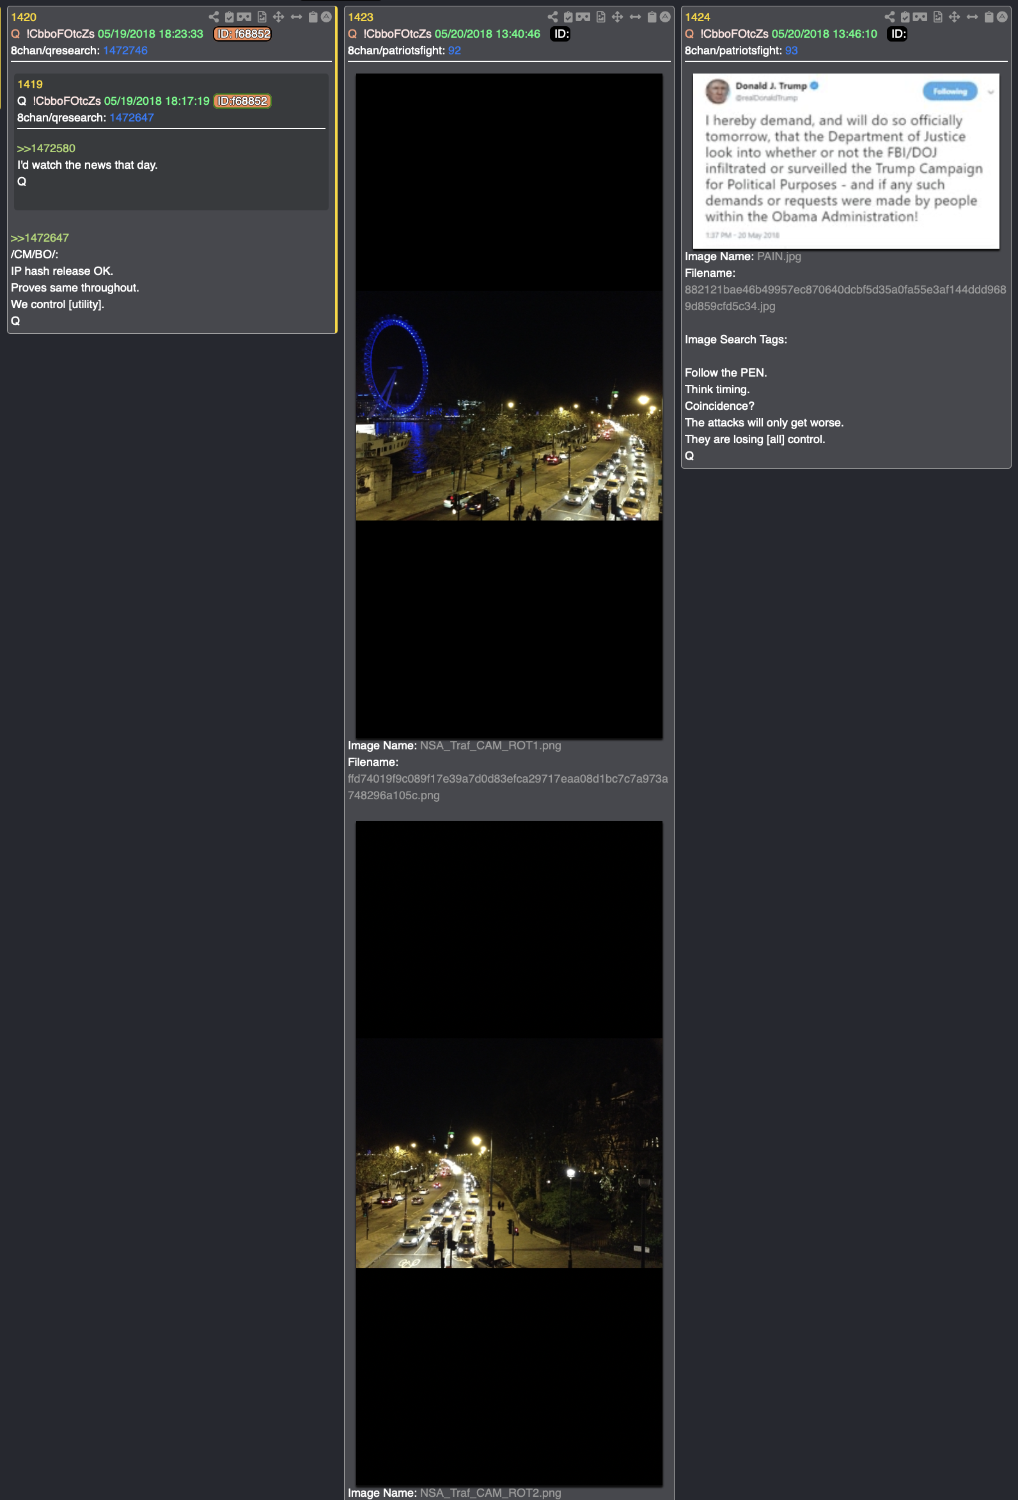Viewport: 1018px width, 1500px height.
Task: Click image name NSA_Traf_CAM_ROT1.png
Action: (490, 746)
